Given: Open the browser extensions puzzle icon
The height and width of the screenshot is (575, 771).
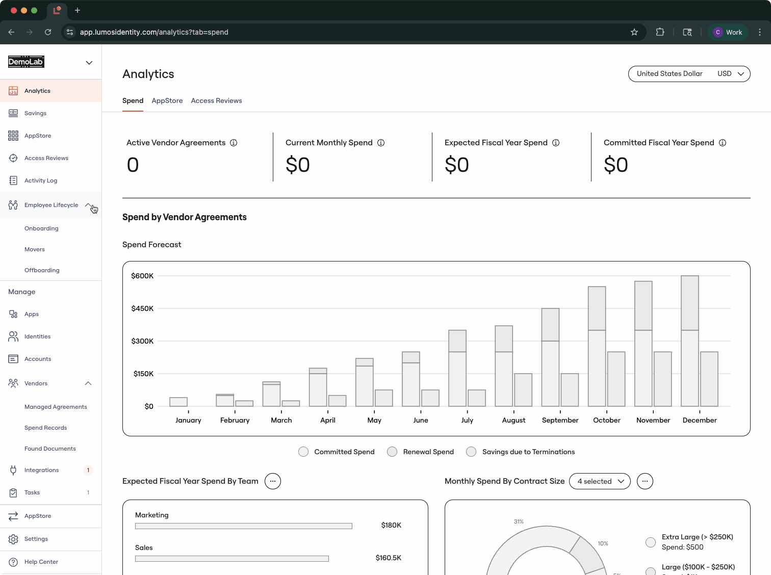Looking at the screenshot, I should click(x=660, y=32).
